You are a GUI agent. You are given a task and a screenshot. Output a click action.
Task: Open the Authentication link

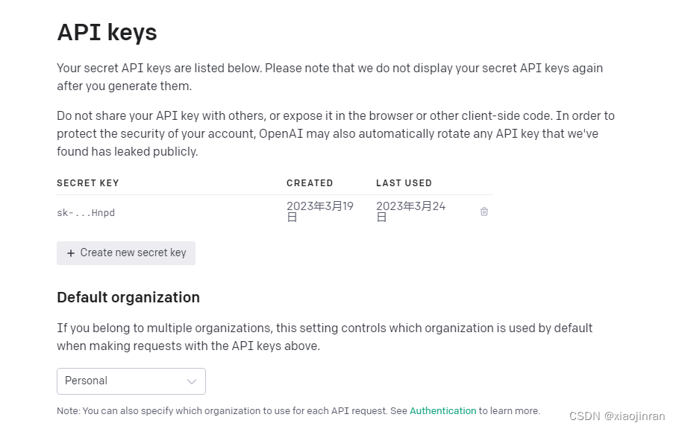click(442, 411)
